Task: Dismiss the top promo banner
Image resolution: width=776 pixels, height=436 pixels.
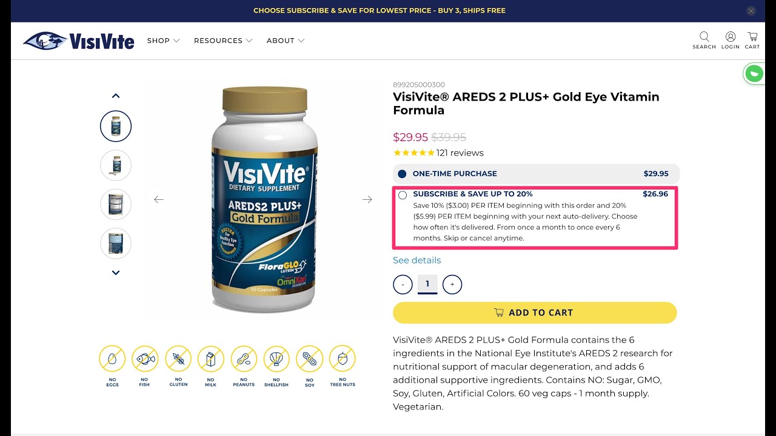Action: point(751,11)
